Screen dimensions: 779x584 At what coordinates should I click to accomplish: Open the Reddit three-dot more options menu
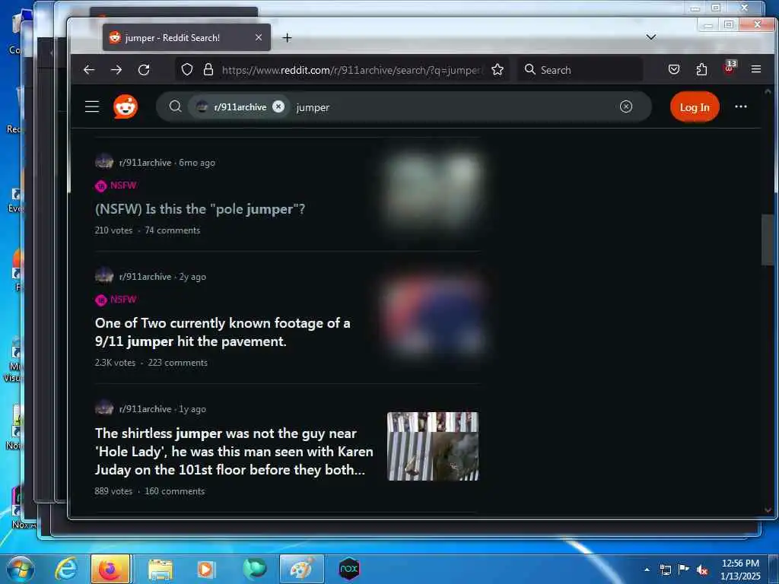741,106
